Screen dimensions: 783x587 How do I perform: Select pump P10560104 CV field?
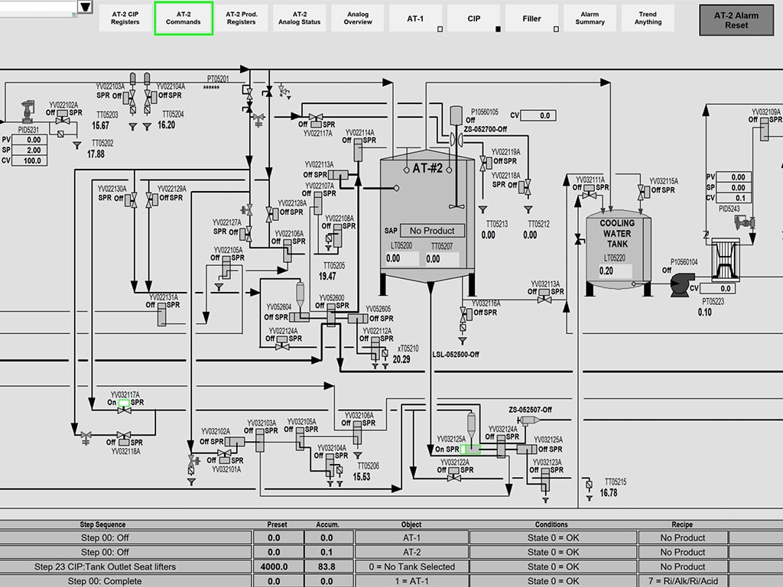pyautogui.click(x=717, y=288)
